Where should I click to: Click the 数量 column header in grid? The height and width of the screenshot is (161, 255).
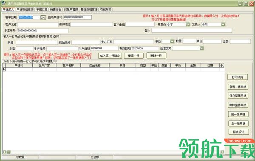[164, 65]
